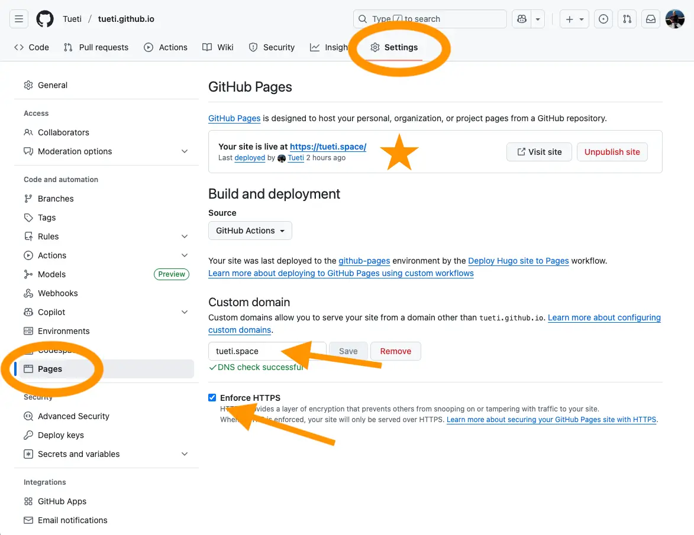Open your issues from the header icon
The width and height of the screenshot is (694, 535).
pyautogui.click(x=603, y=18)
